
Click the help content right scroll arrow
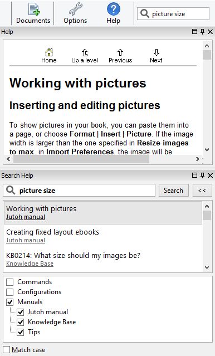pos(198,159)
